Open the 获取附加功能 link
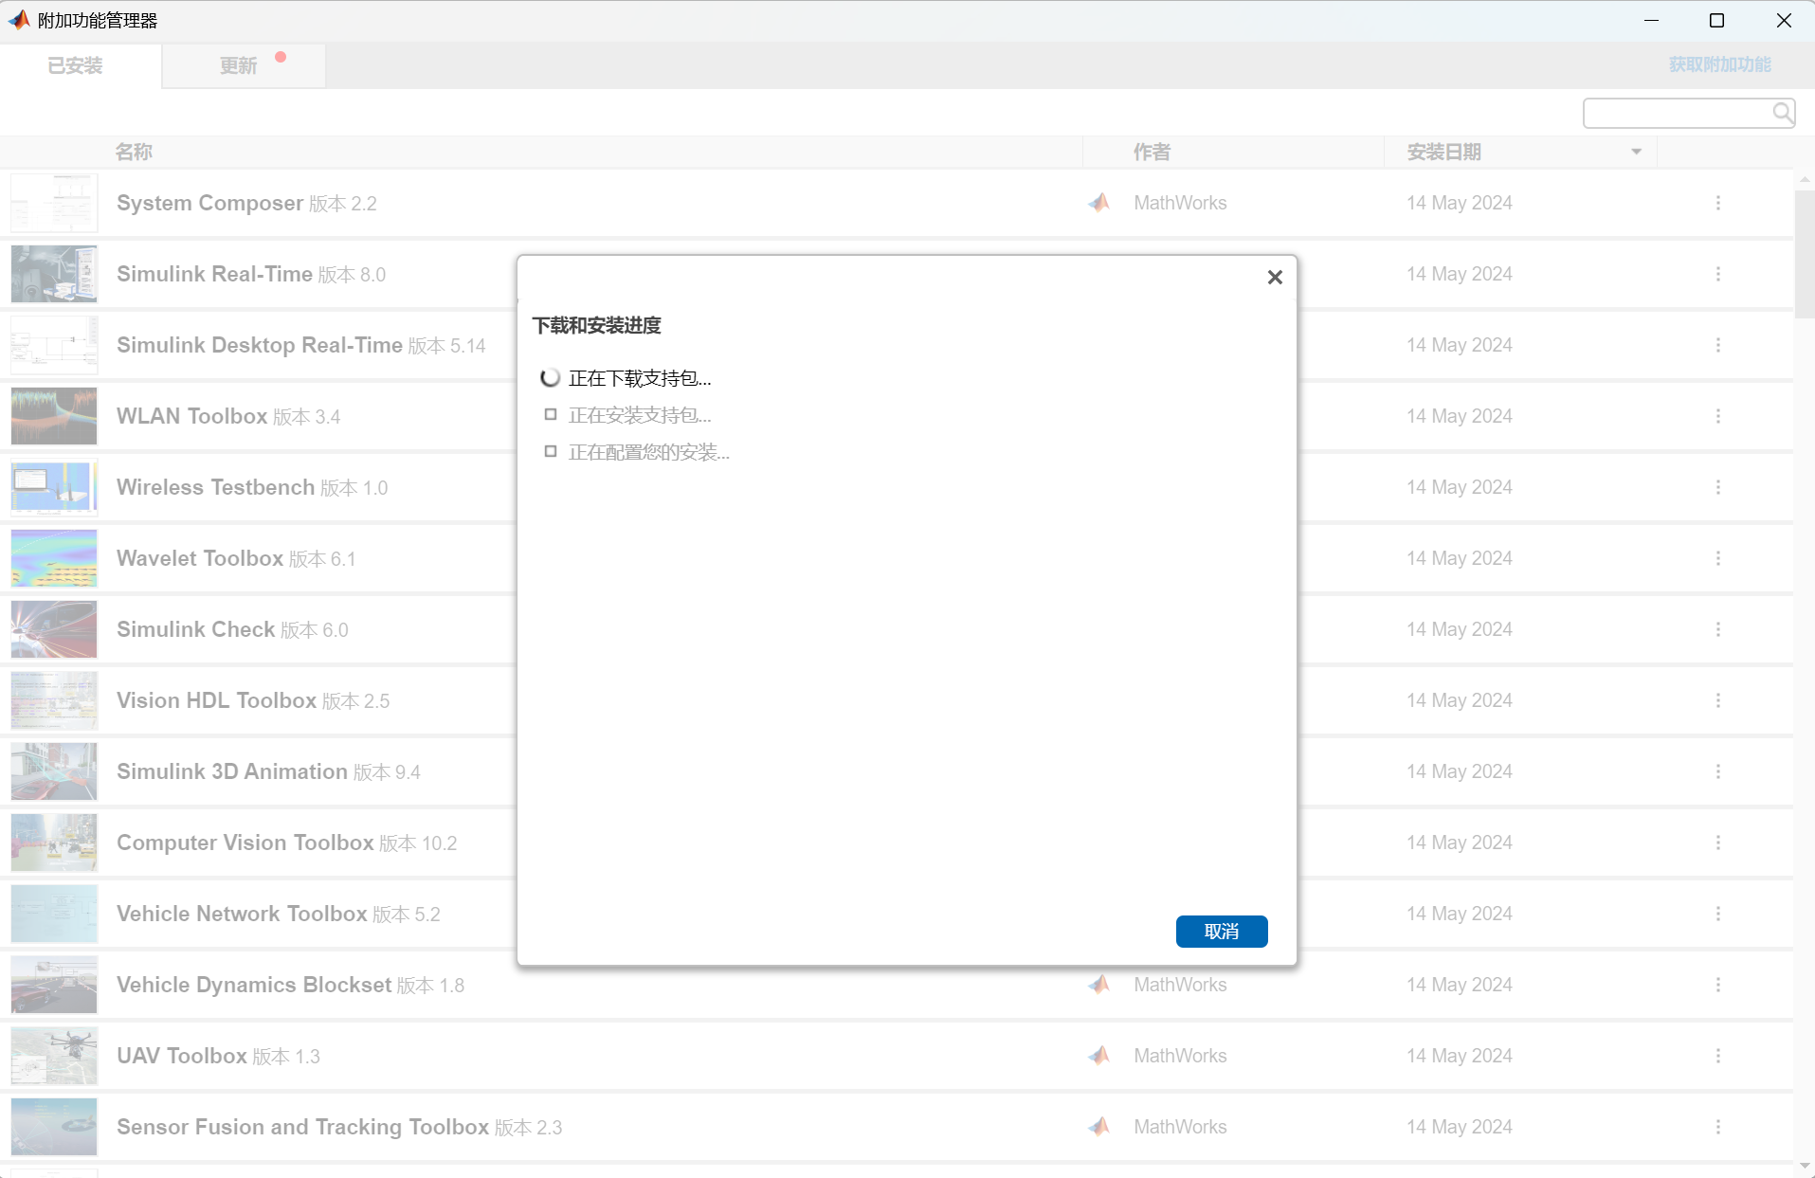 (x=1719, y=64)
